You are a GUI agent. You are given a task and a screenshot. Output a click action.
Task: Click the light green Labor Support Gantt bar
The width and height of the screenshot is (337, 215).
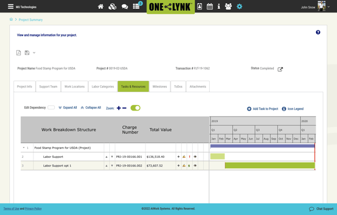[x=217, y=156]
